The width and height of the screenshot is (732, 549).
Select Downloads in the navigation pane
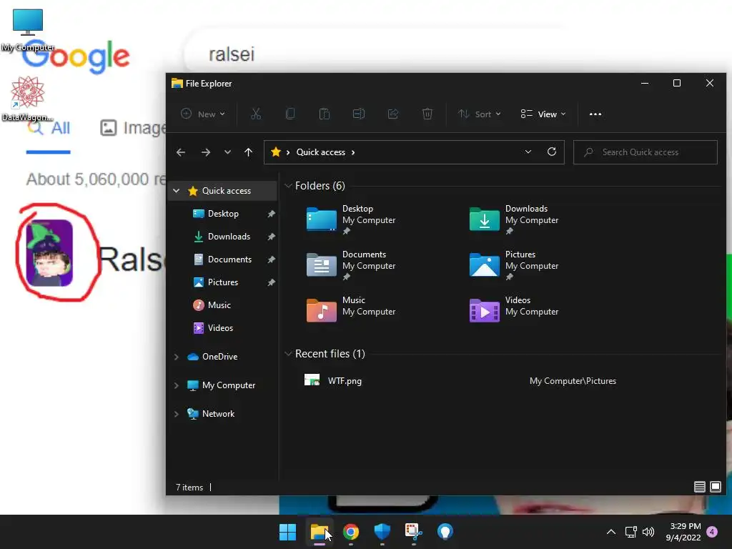click(x=229, y=237)
